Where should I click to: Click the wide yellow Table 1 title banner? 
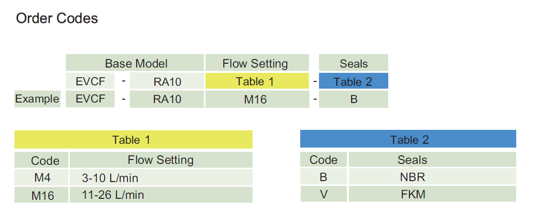pos(133,139)
